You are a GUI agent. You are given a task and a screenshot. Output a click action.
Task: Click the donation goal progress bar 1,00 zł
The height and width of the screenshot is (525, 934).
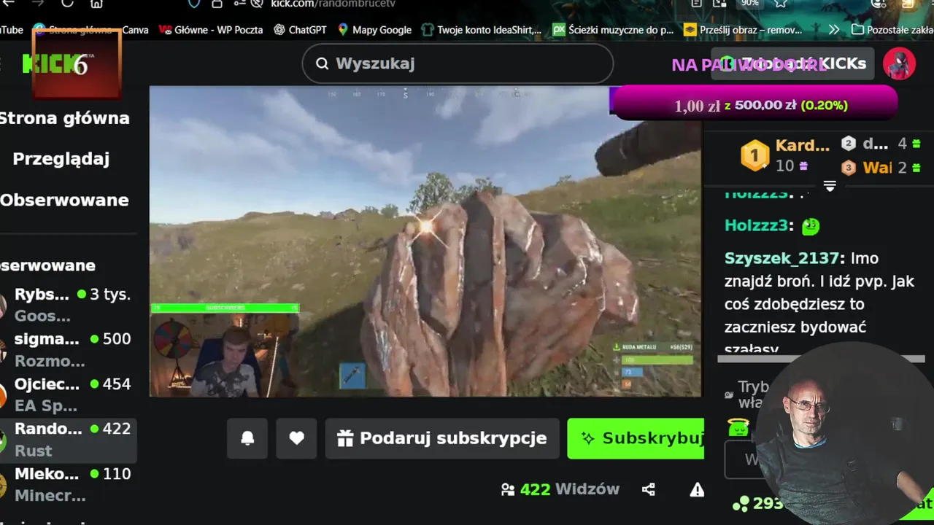point(754,103)
